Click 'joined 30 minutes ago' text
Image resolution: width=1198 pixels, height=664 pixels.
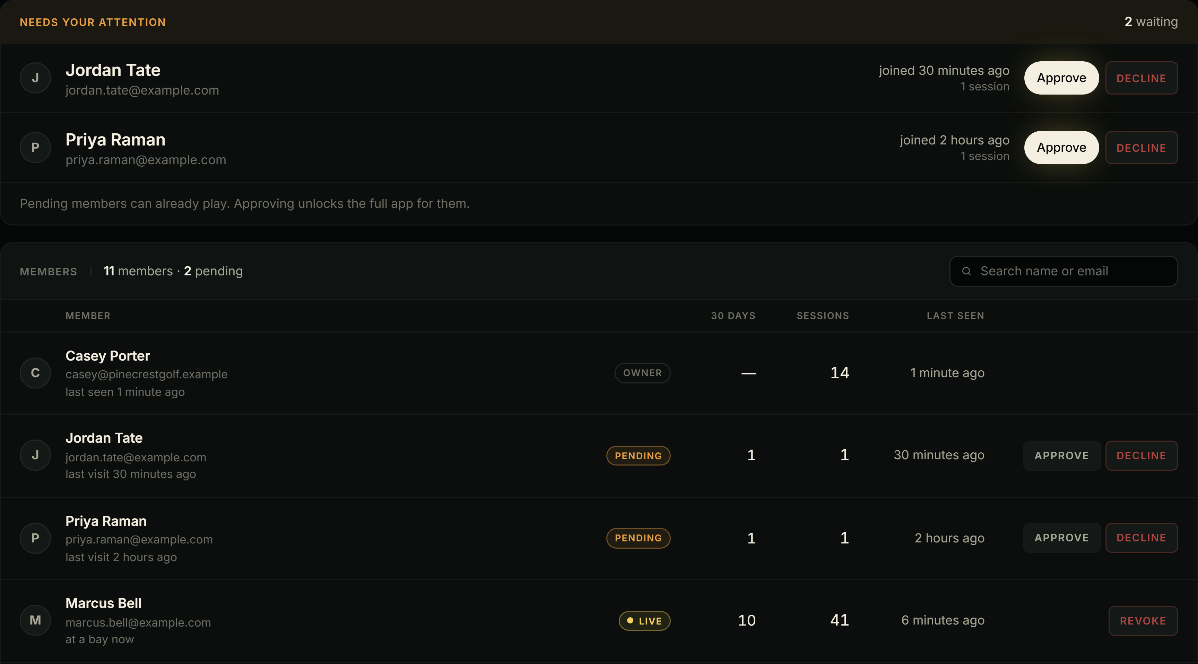coord(944,71)
